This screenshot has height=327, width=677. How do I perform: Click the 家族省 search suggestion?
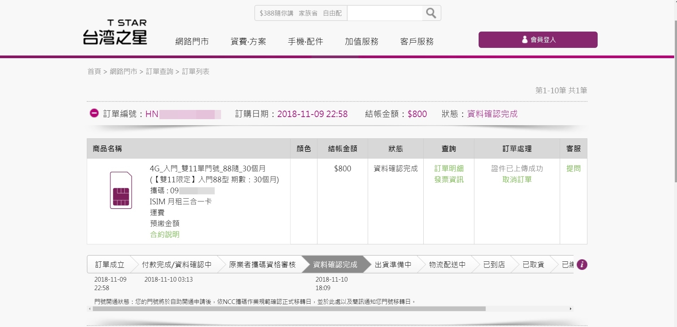pyautogui.click(x=308, y=13)
